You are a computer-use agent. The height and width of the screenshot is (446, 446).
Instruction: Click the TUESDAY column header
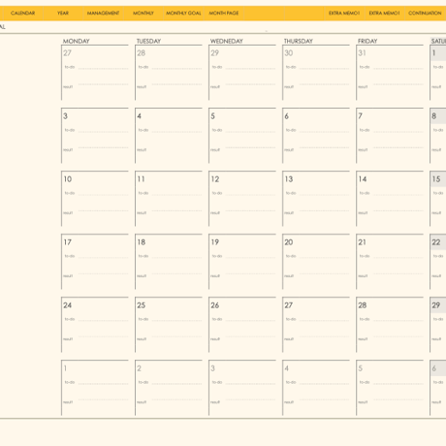pyautogui.click(x=148, y=41)
